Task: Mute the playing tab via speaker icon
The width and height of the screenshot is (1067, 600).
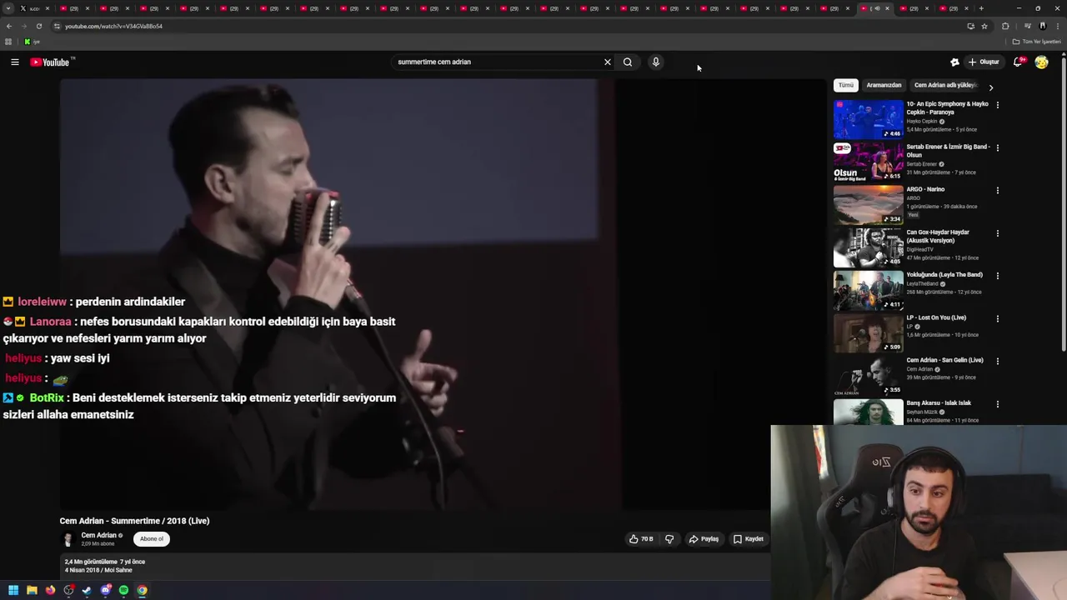Action: (x=876, y=8)
